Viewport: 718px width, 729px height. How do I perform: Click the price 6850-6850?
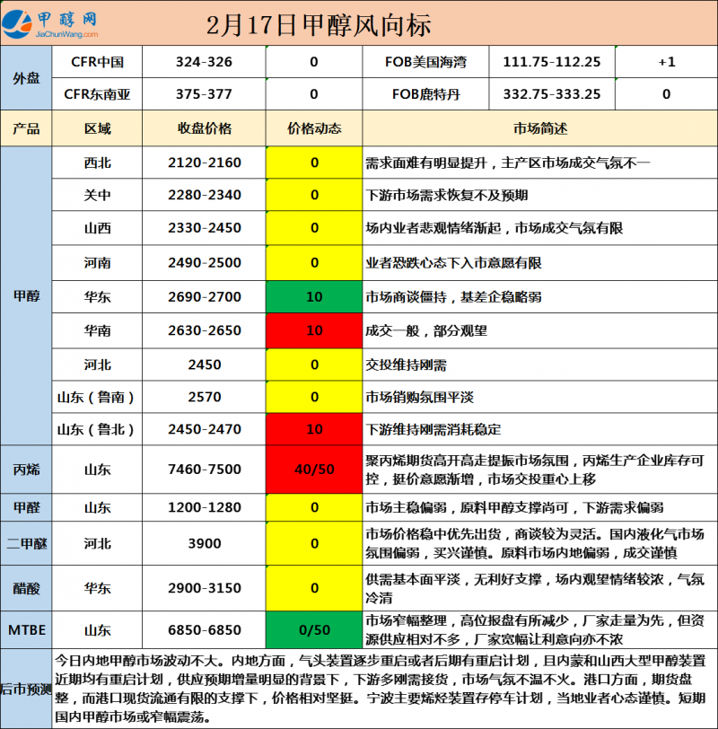204,630
